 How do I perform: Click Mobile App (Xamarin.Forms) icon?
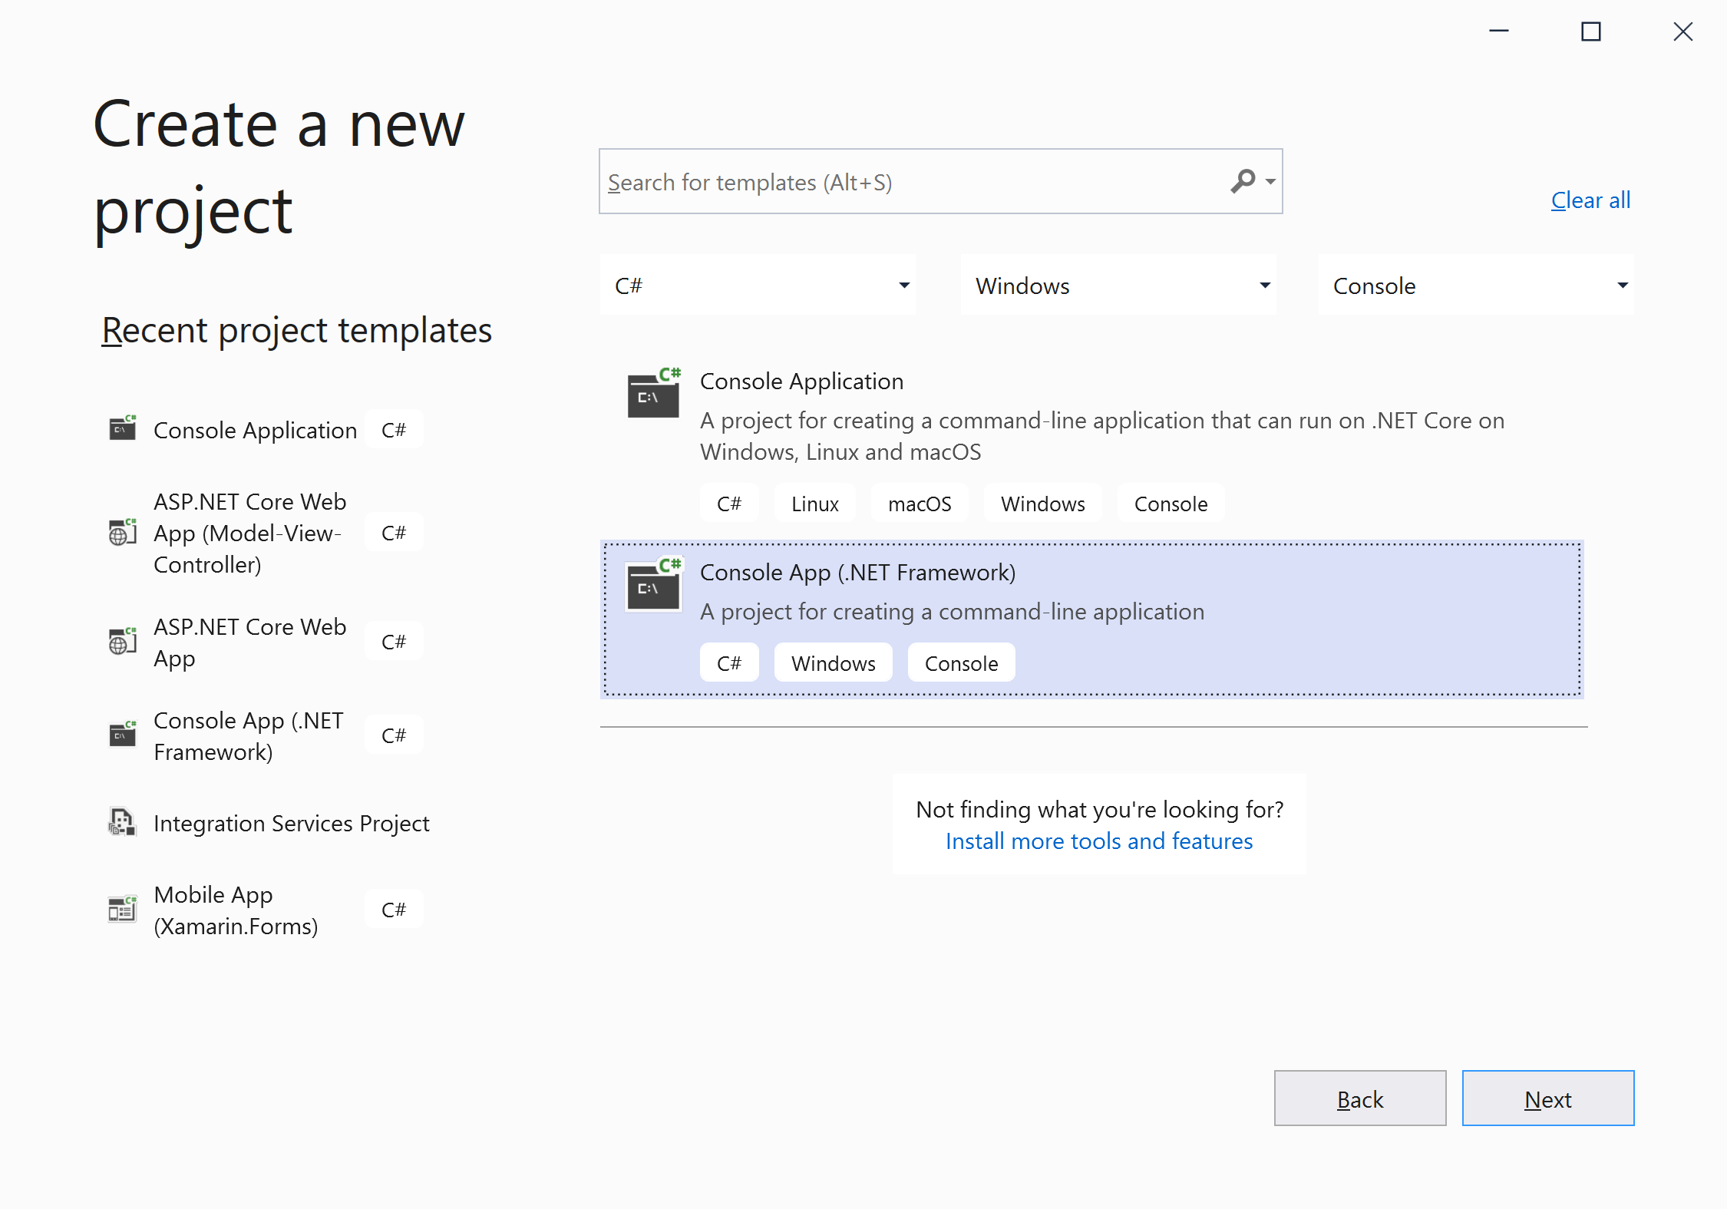pyautogui.click(x=122, y=909)
